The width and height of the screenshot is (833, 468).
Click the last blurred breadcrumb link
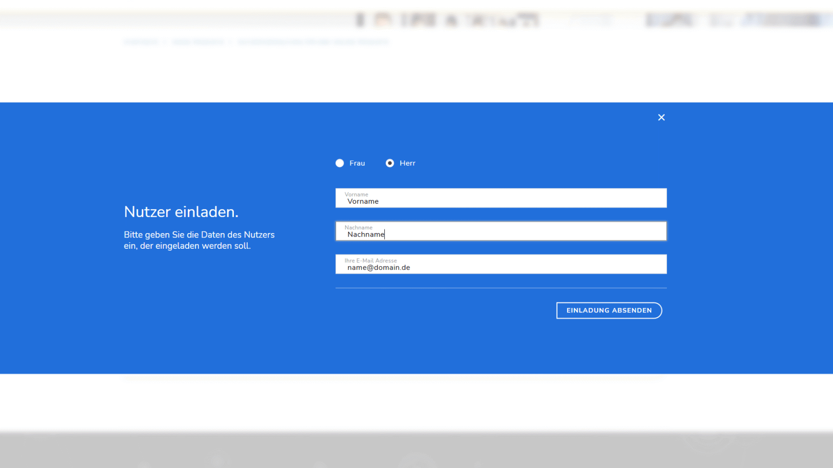click(x=313, y=42)
